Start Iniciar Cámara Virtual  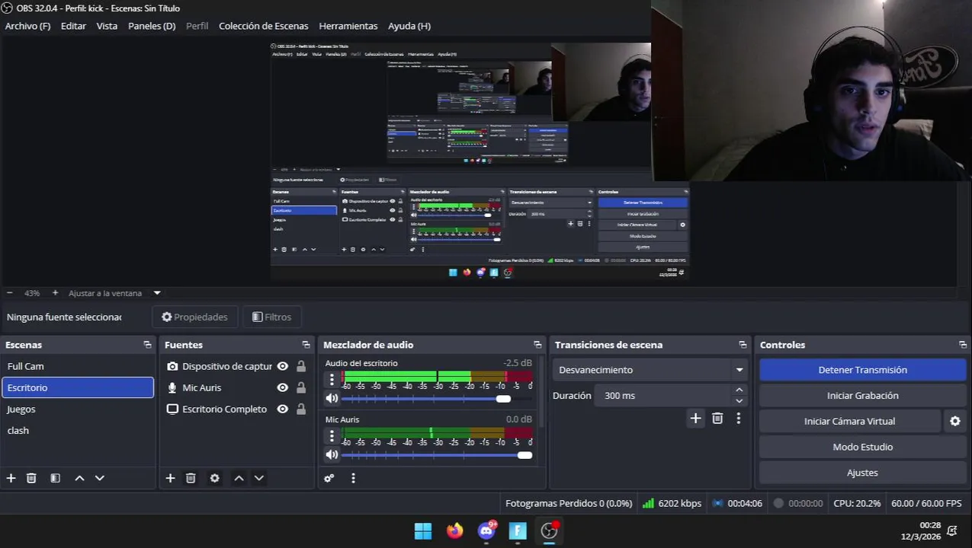pyautogui.click(x=849, y=421)
